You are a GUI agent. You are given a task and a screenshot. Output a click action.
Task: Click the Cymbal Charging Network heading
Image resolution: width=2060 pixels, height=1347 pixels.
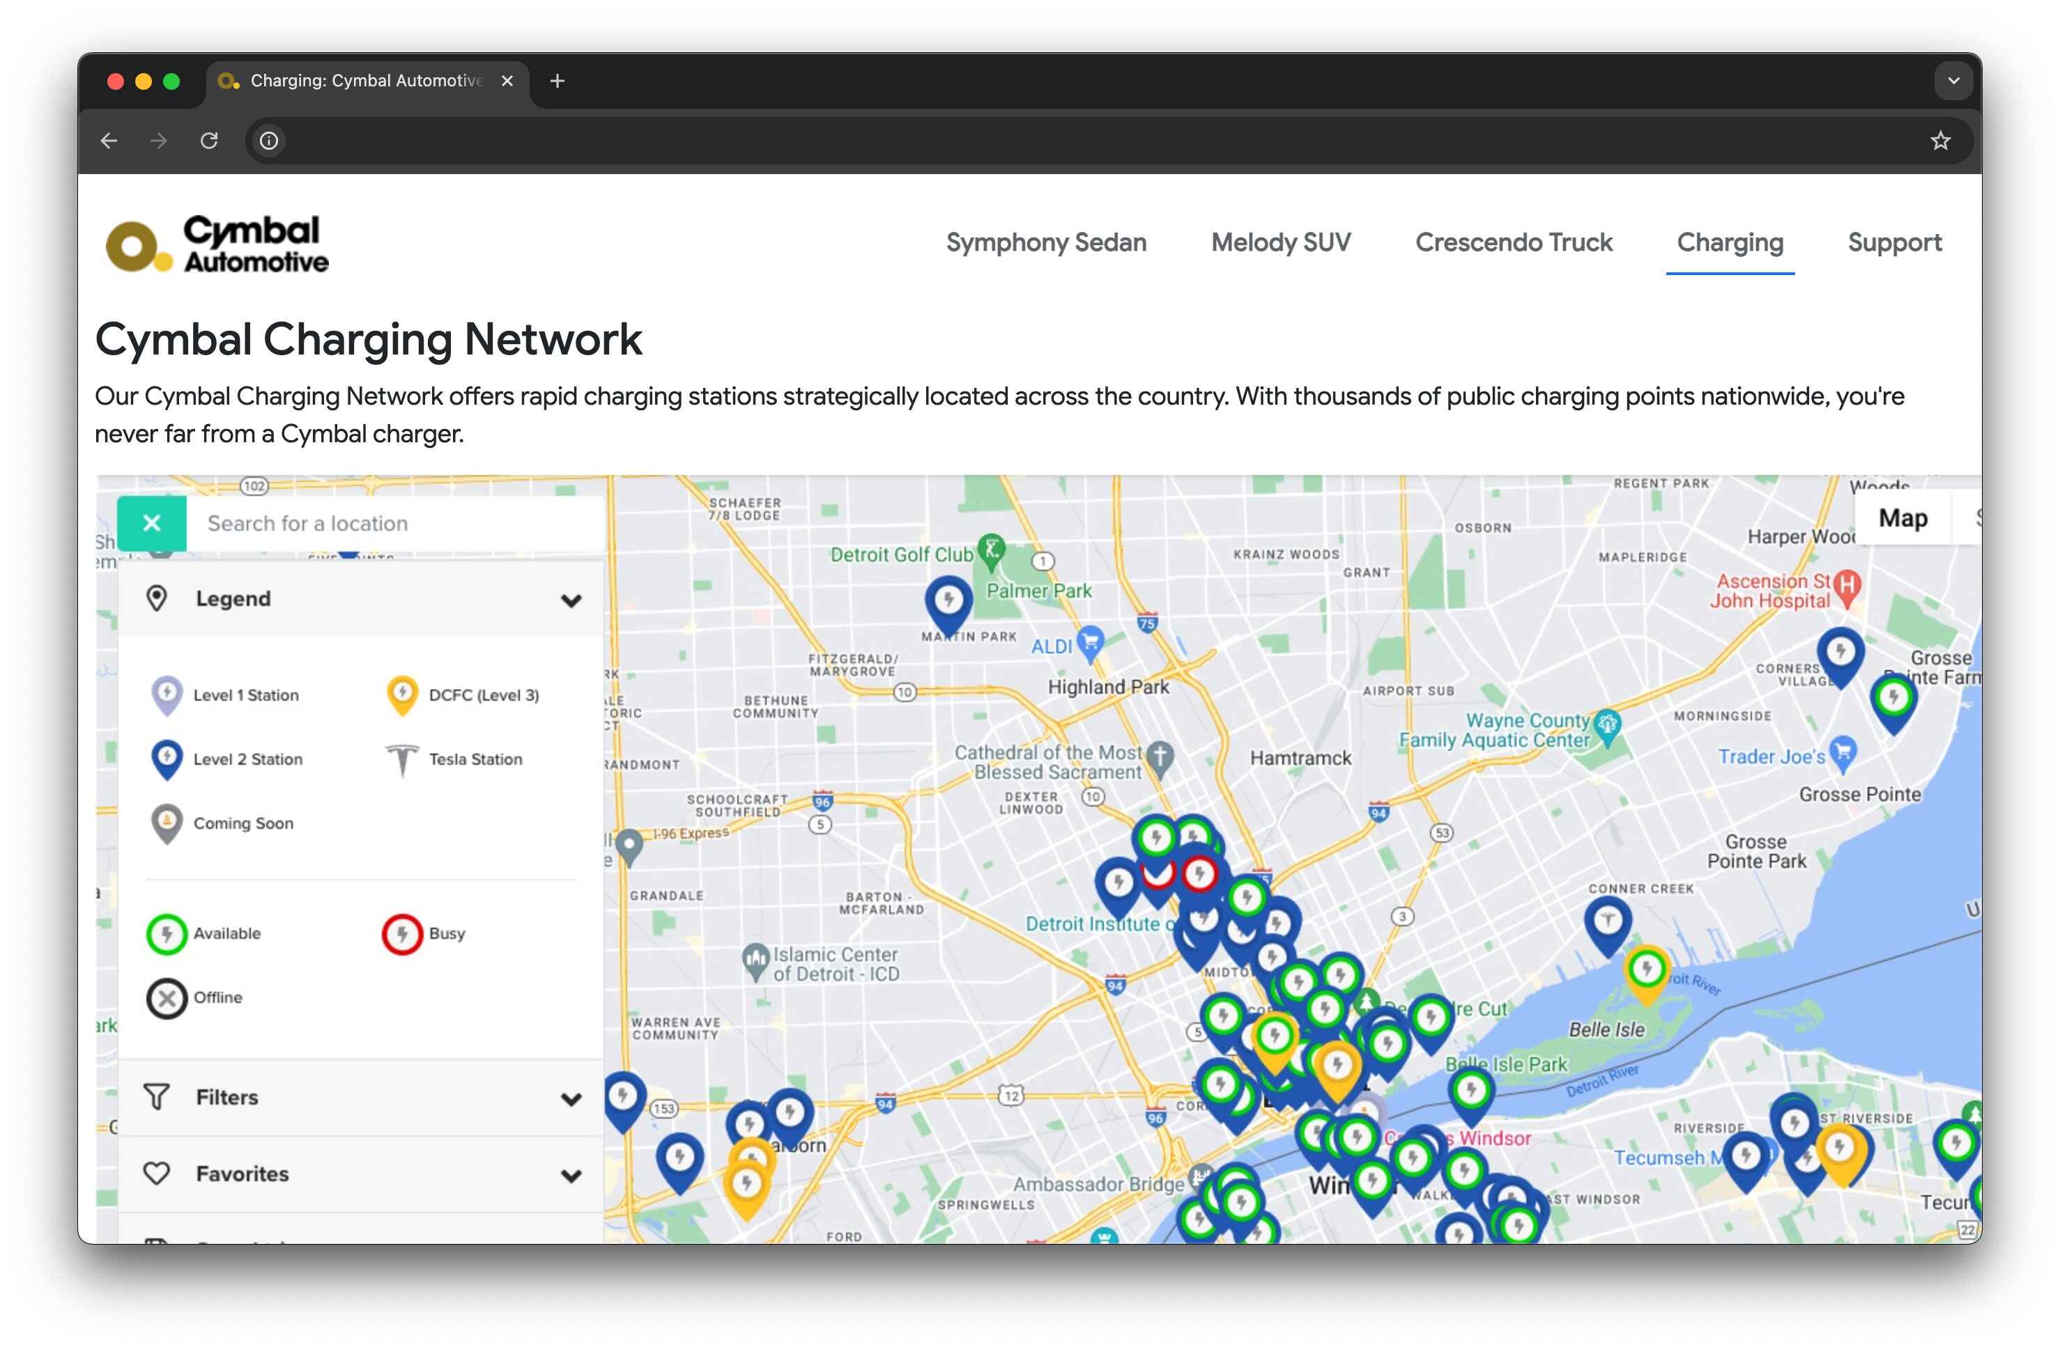(369, 339)
